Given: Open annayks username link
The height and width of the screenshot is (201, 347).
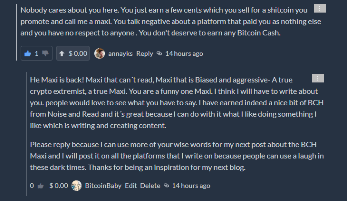Looking at the screenshot, I should click(x=120, y=53).
